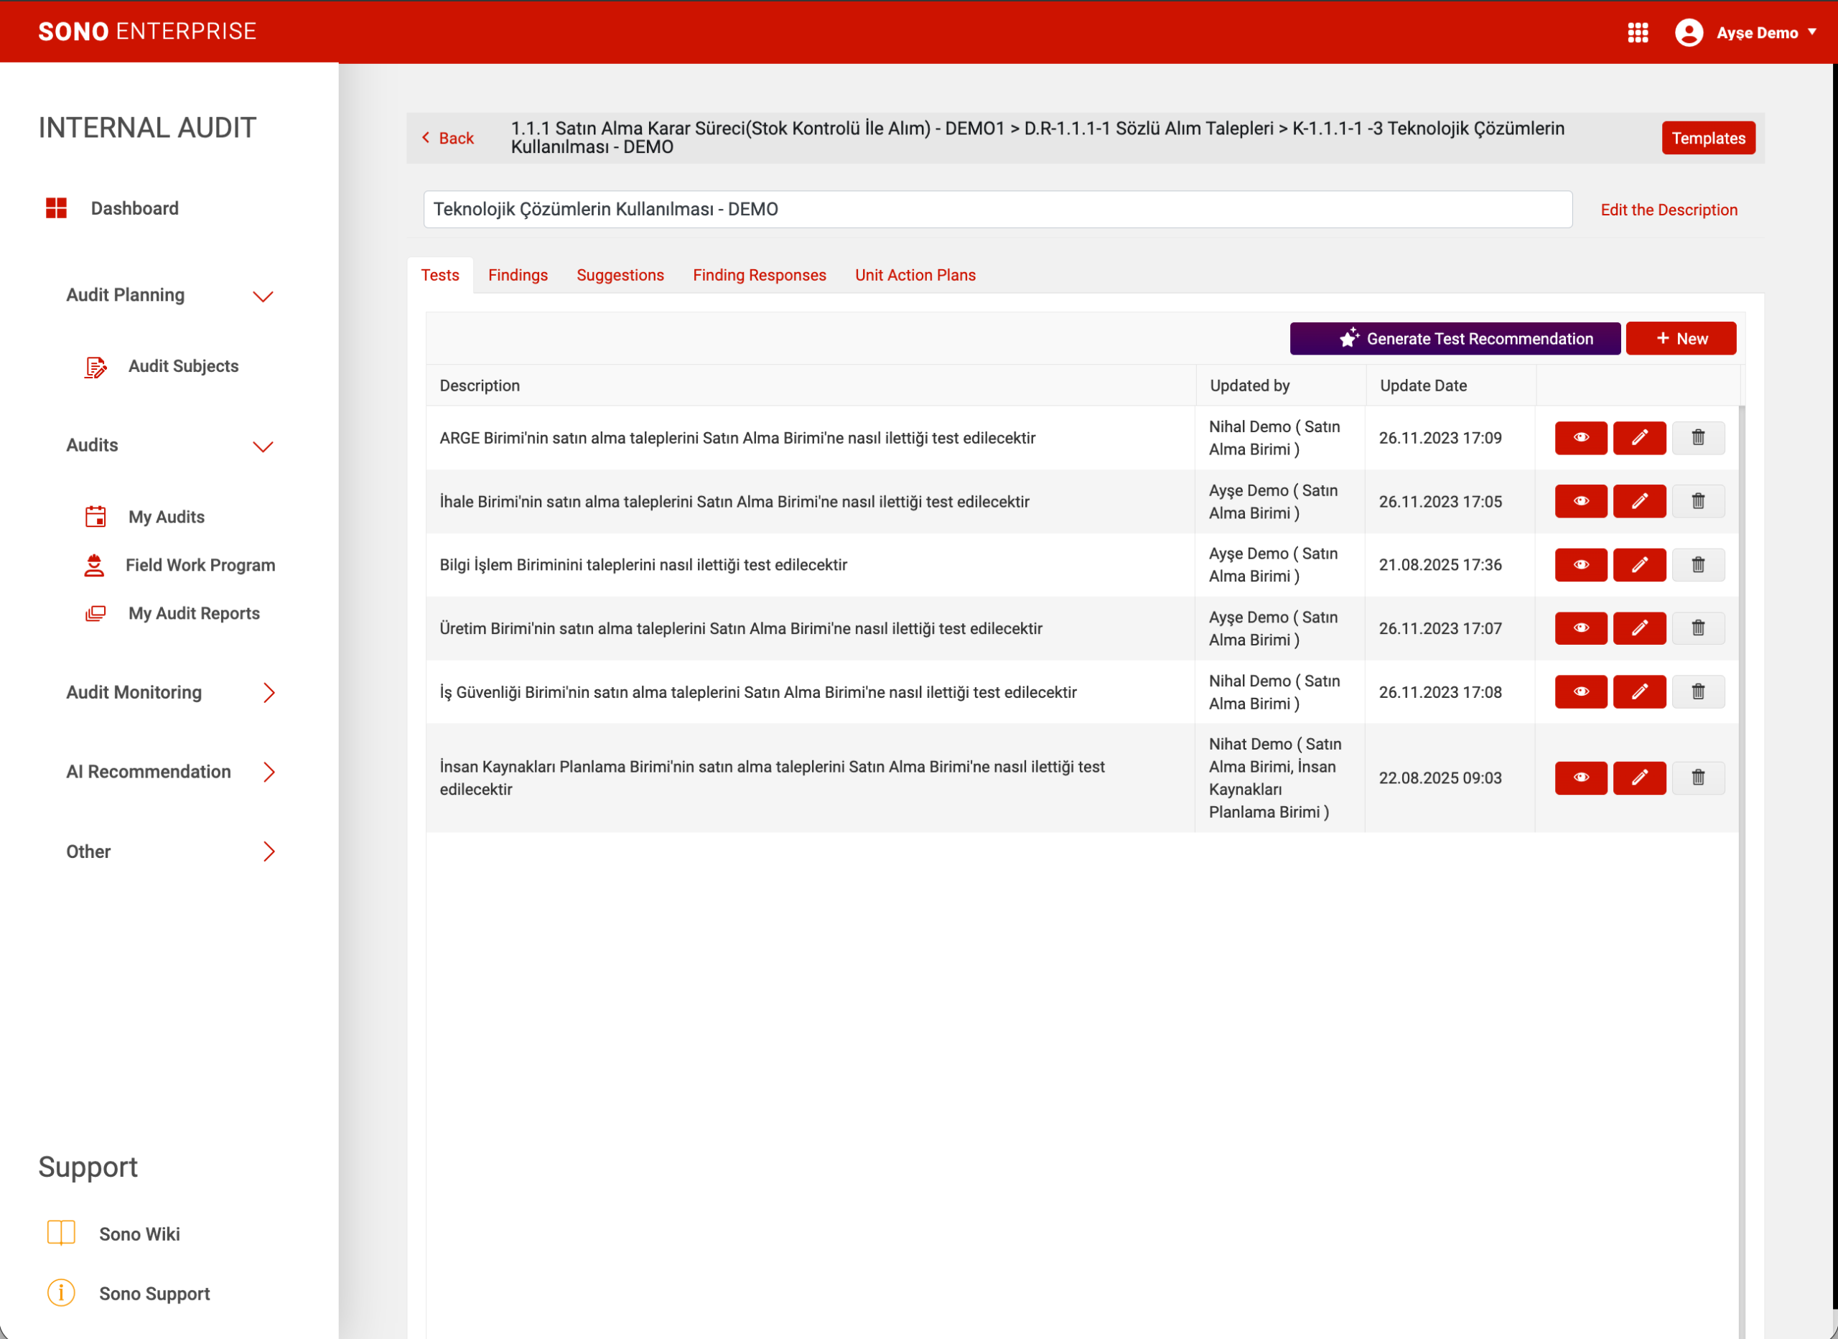This screenshot has height=1339, width=1838.
Task: Collapse the Audit Planning section
Action: 263,296
